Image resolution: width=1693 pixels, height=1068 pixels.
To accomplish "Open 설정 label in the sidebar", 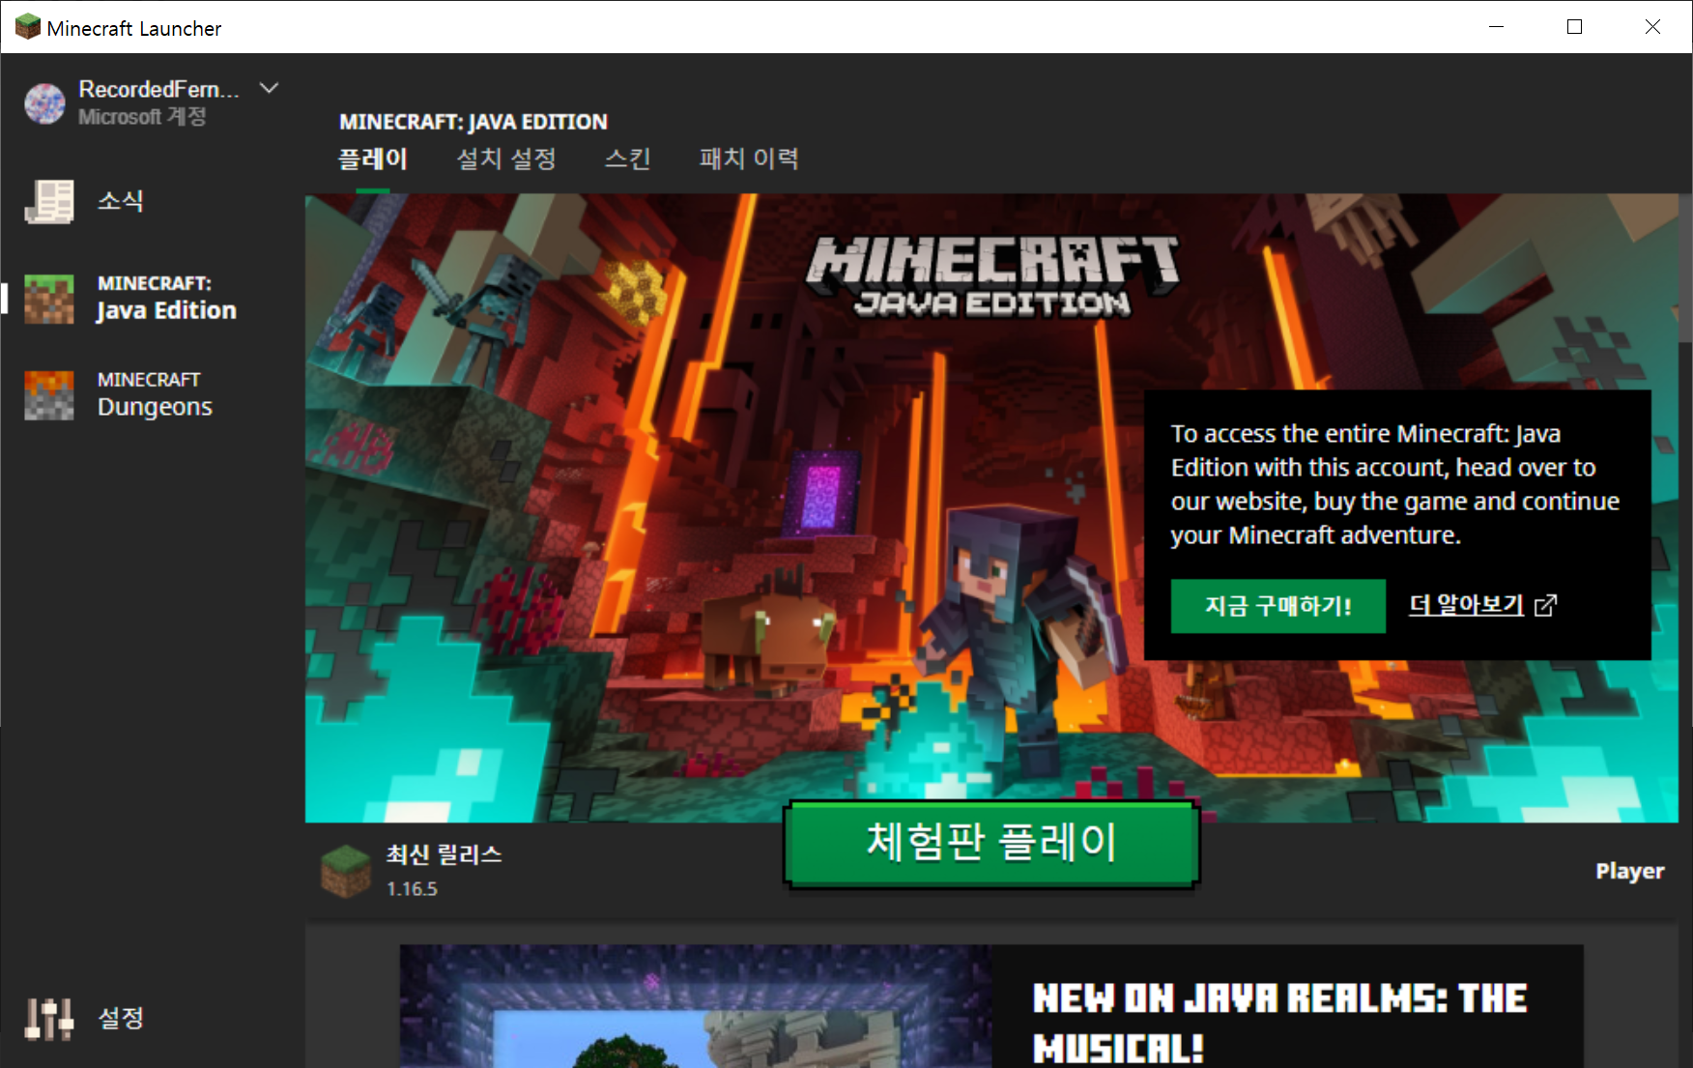I will [121, 1018].
